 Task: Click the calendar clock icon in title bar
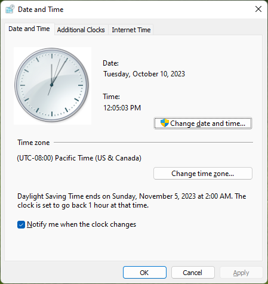point(10,9)
